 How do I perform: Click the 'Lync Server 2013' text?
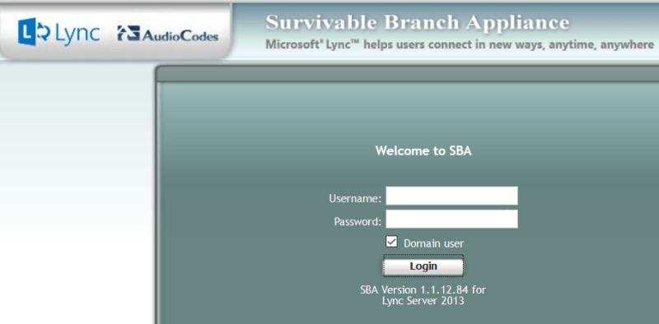(423, 301)
